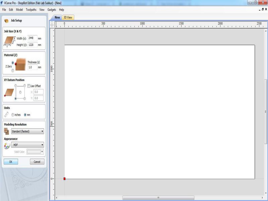Viewport: 268px width, 201px height.
Task: Click the horizontal scrollbar thumb
Action: pos(158,198)
